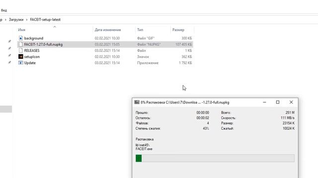Select the RELEASES file name
The image size is (318, 178).
32,50
